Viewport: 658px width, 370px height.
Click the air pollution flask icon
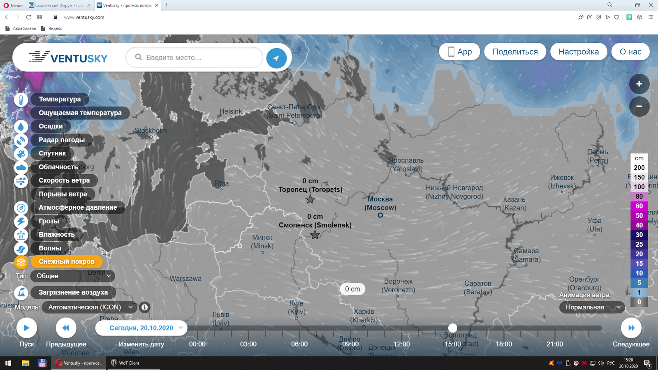(21, 293)
